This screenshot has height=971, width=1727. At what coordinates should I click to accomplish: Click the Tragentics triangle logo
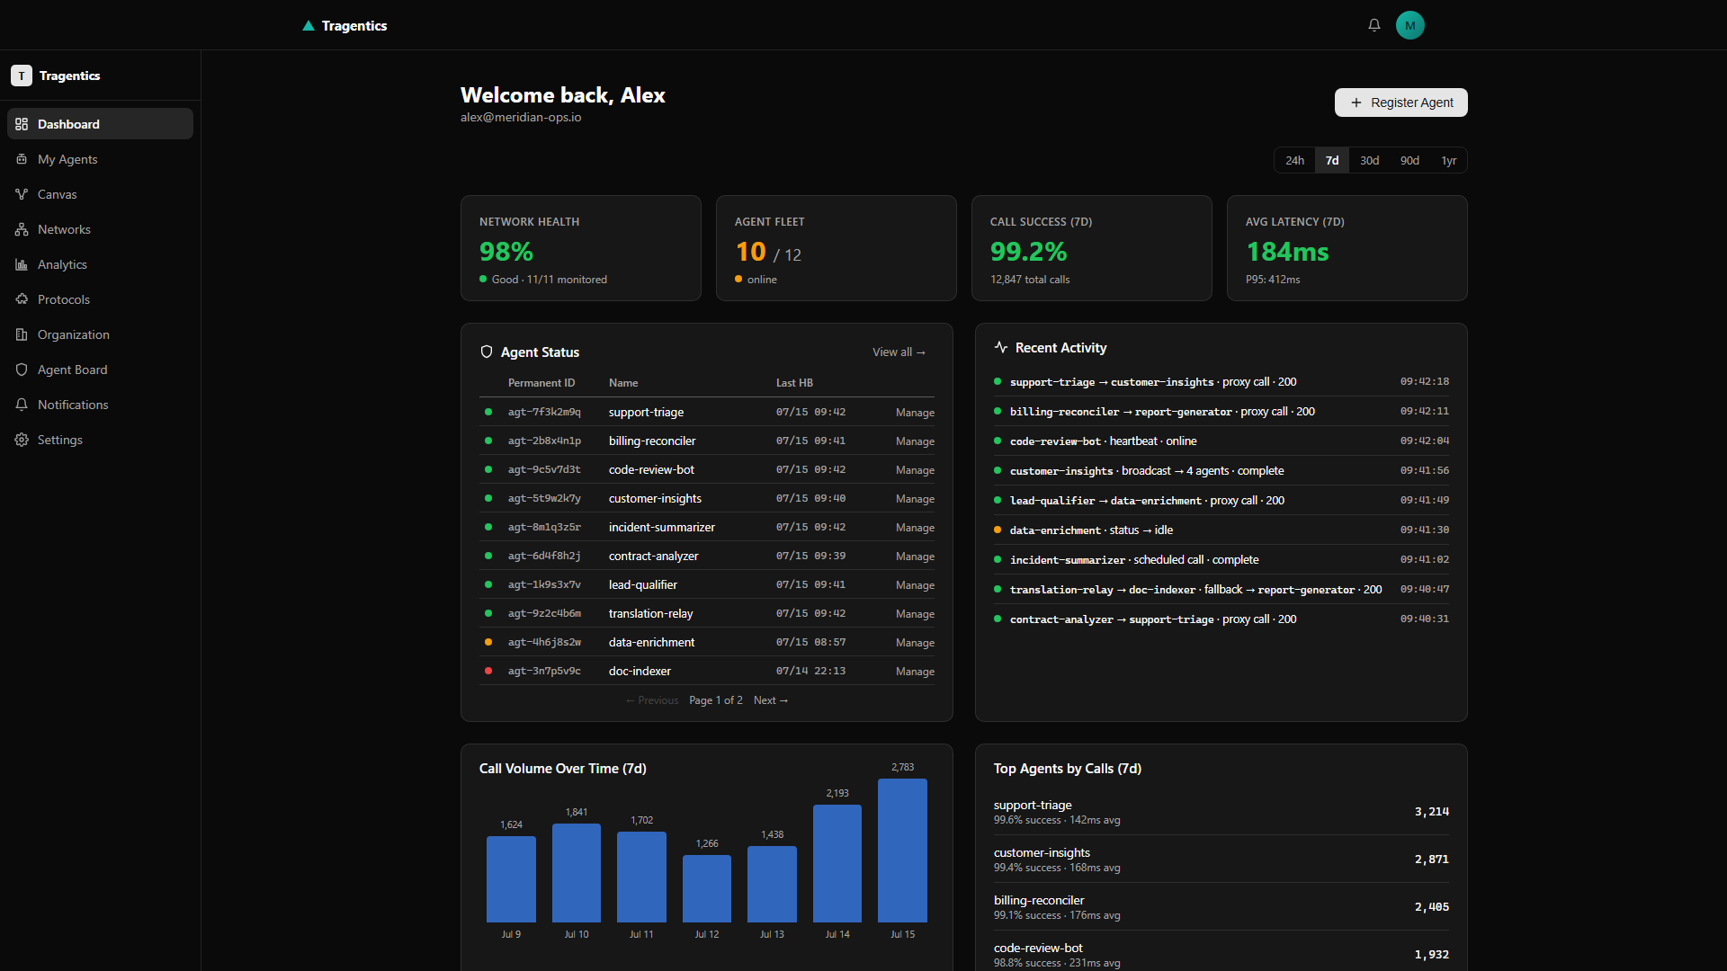tap(309, 26)
